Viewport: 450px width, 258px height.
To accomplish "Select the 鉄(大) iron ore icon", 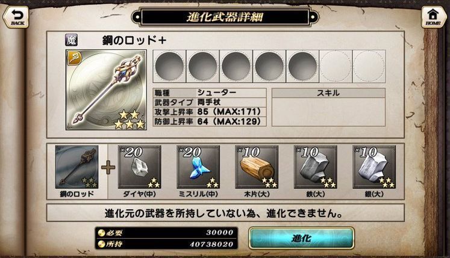I will (316, 167).
